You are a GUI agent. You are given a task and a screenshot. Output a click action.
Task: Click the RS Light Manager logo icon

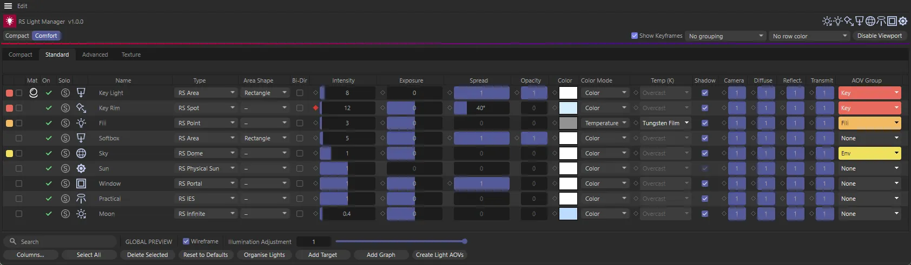pos(10,21)
